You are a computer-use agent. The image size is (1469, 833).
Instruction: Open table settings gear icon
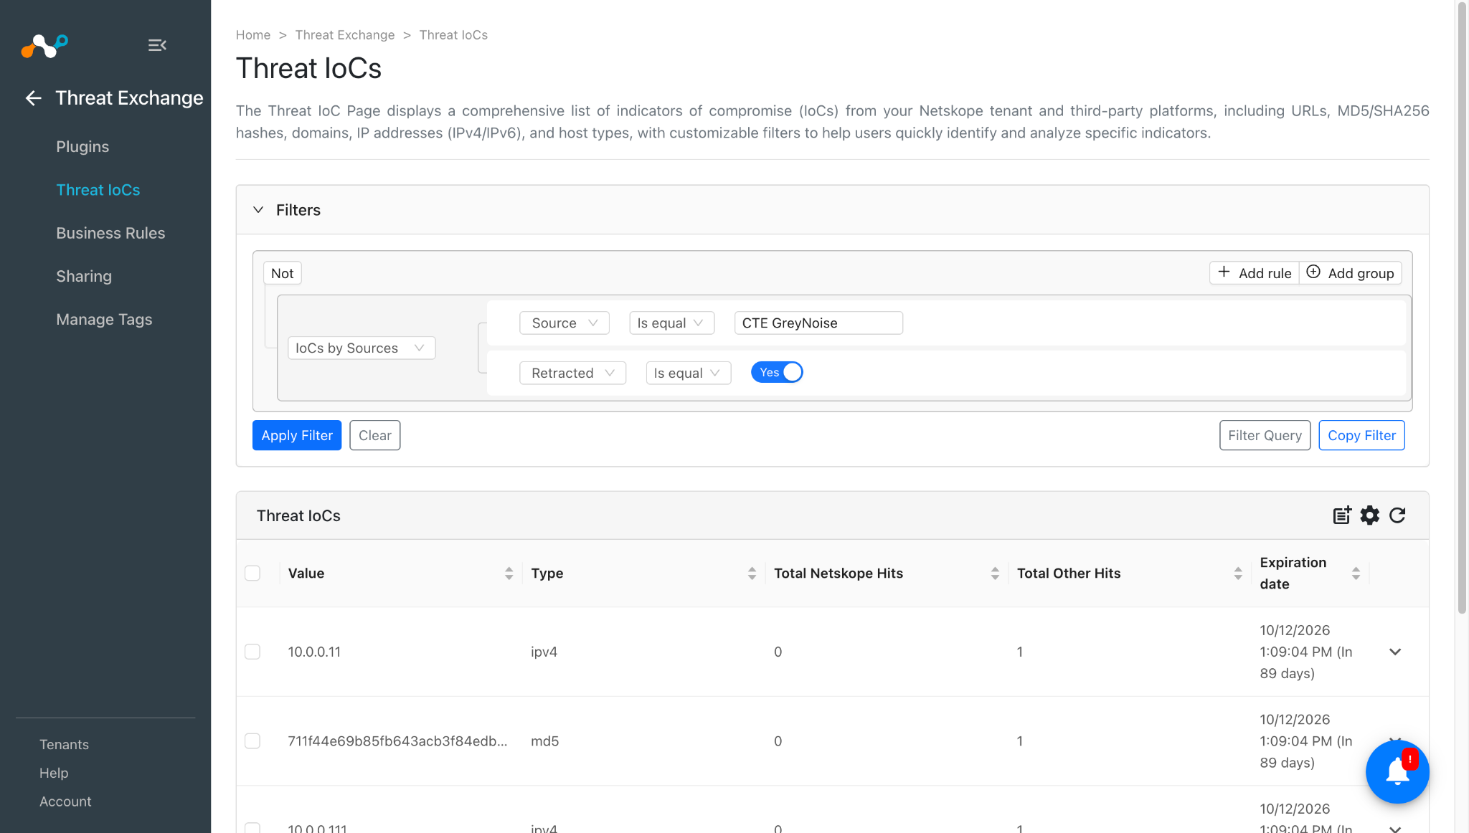click(1370, 515)
